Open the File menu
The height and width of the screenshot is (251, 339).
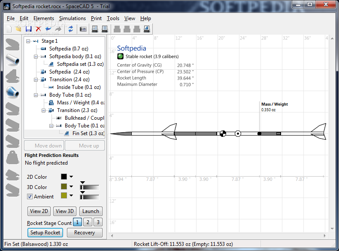11,18
